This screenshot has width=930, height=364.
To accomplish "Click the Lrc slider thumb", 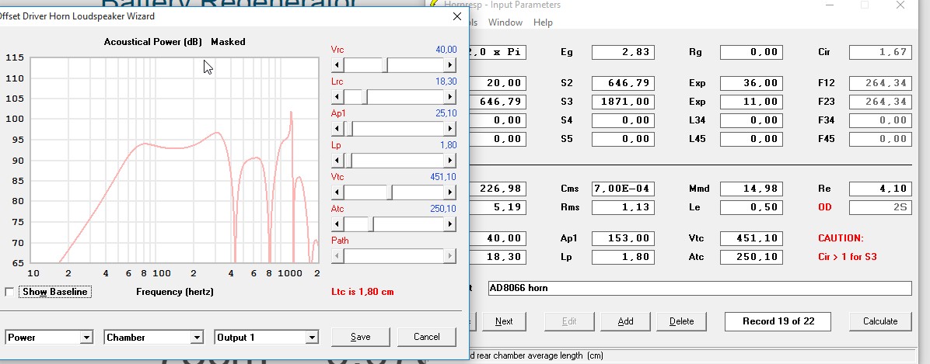I will (364, 97).
